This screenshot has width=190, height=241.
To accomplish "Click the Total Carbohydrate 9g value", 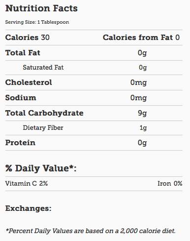I will [142, 113].
